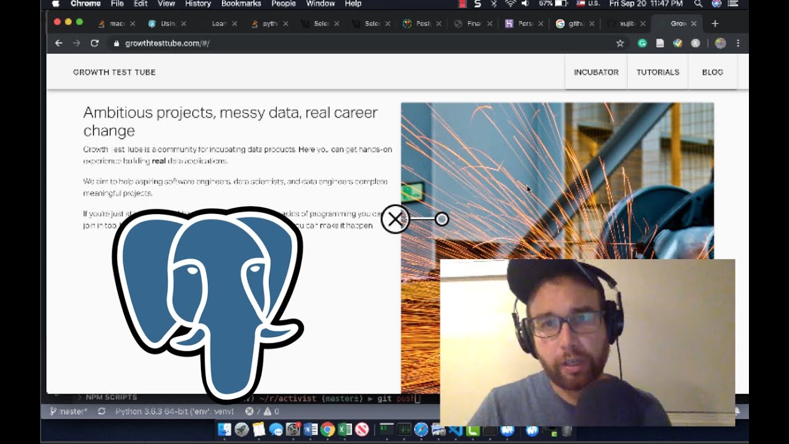
Task: Open Safari from the Dock
Action: pos(421,430)
